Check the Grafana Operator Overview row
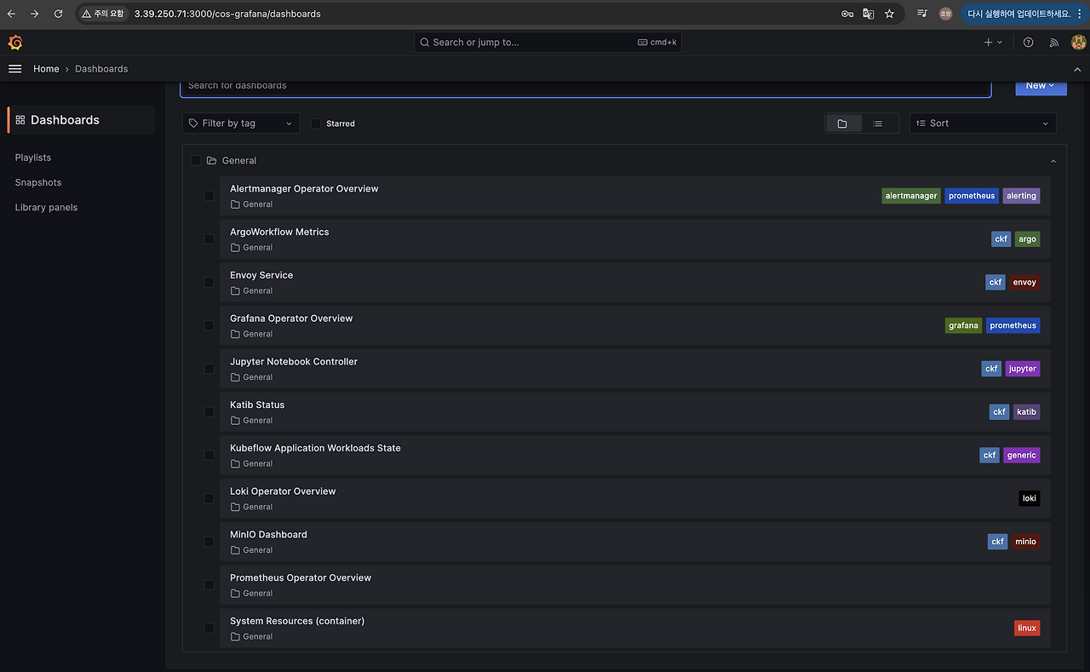Viewport: 1090px width, 672px height. point(209,325)
